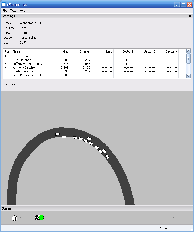Click the circled 12 scanner marker
The height and width of the screenshot is (232, 194).
coord(15,218)
